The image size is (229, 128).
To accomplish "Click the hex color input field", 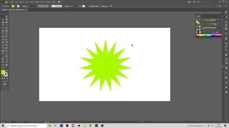I will click(x=218, y=32).
